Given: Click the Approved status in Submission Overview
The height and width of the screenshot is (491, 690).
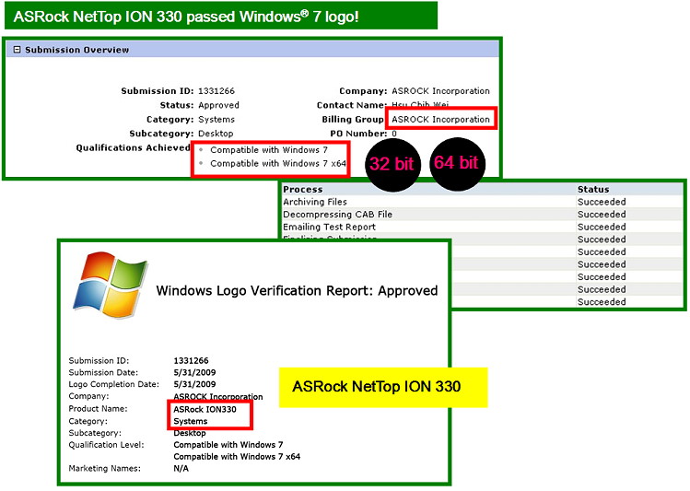Looking at the screenshot, I should pos(218,105).
